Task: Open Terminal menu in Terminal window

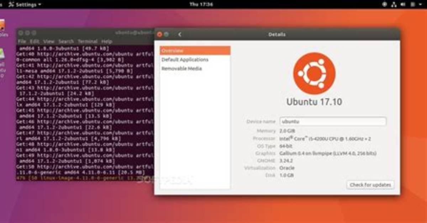Action: (88, 41)
